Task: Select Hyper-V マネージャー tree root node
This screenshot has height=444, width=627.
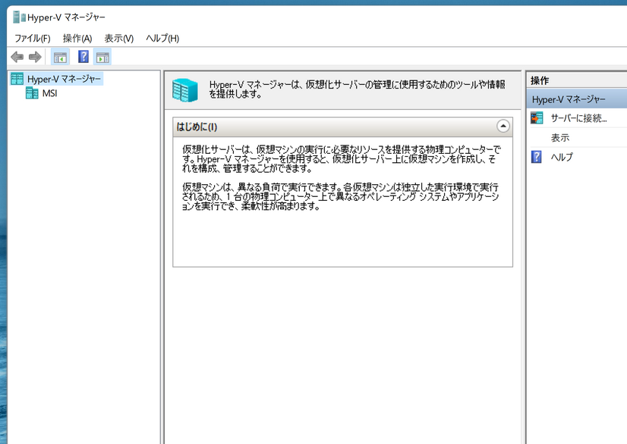Action: click(64, 79)
